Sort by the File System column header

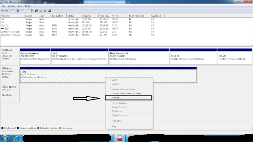[x=59, y=16]
